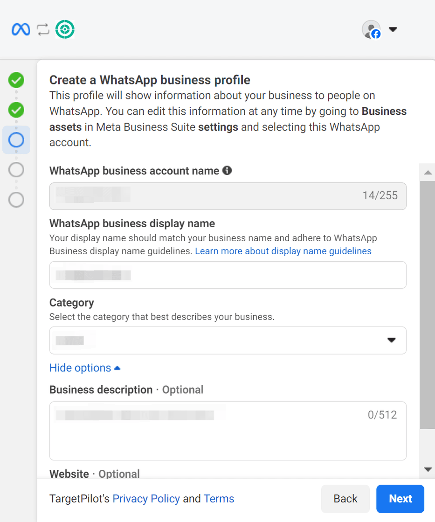Collapse the Hide options expander
This screenshot has height=522, width=435.
tap(85, 368)
